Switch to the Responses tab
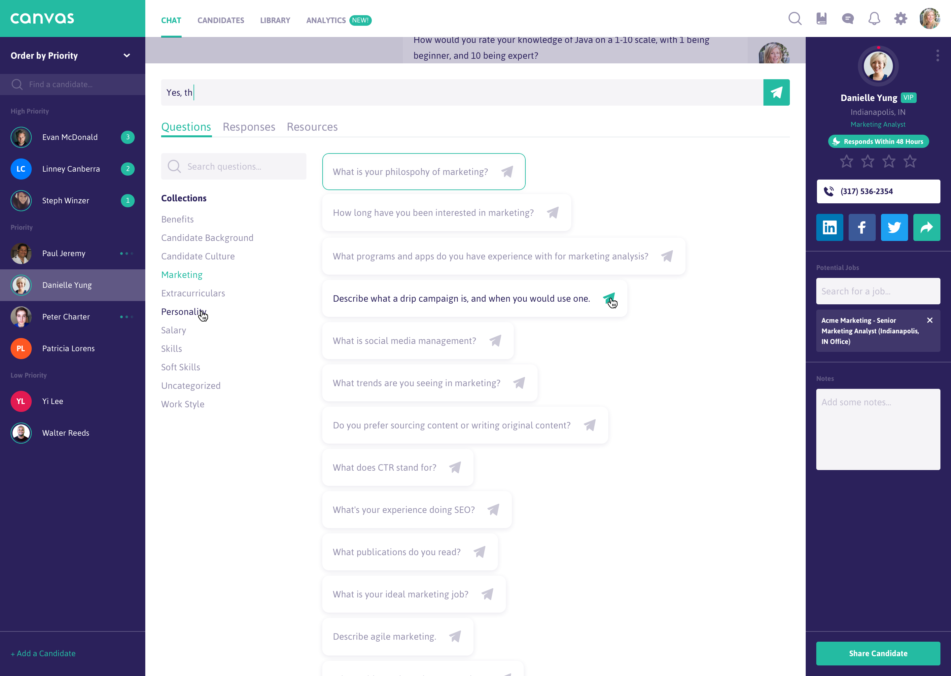The height and width of the screenshot is (676, 951). click(x=249, y=126)
